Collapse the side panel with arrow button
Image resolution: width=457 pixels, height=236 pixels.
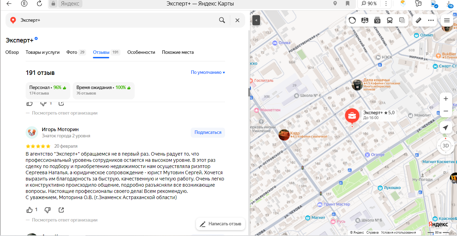pos(256,20)
